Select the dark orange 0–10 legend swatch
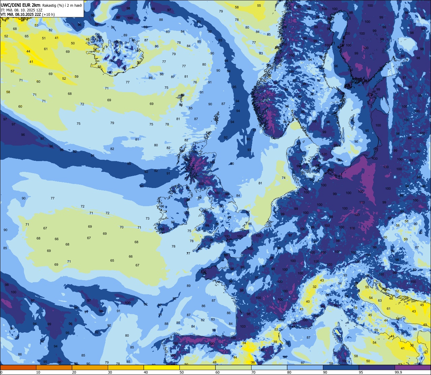The height and width of the screenshot is (375, 431). [x=18, y=368]
